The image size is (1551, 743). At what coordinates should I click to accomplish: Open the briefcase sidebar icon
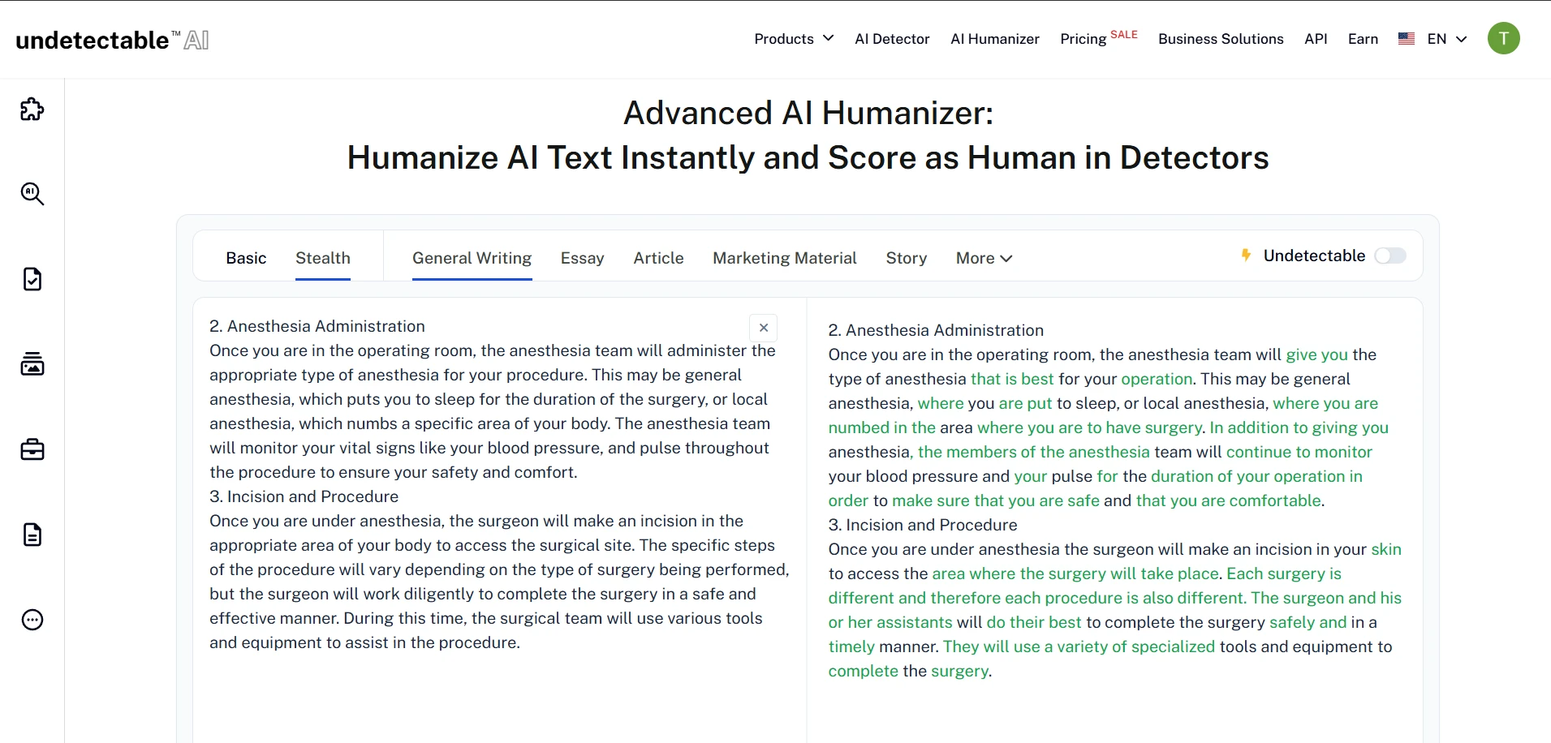(32, 449)
